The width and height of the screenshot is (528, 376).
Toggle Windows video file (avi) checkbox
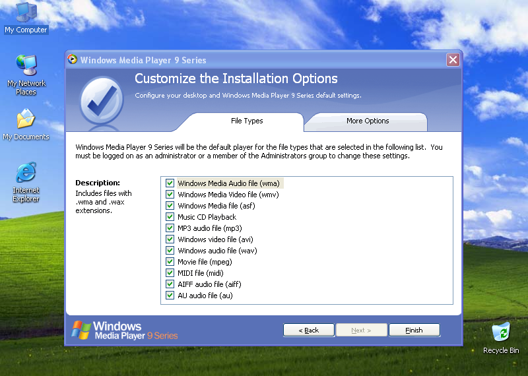click(x=170, y=239)
